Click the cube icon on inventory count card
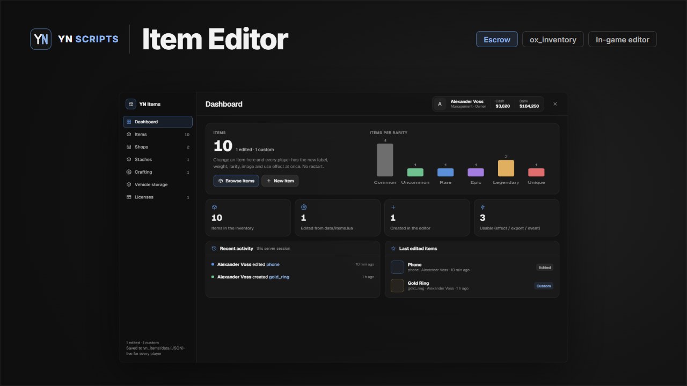The height and width of the screenshot is (386, 687). pos(214,207)
